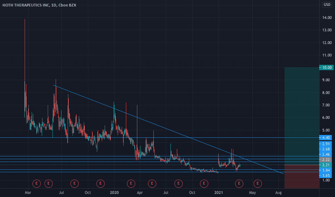Click the 7.00 price axis label
Screen dimensions: 335x197
point(326,105)
